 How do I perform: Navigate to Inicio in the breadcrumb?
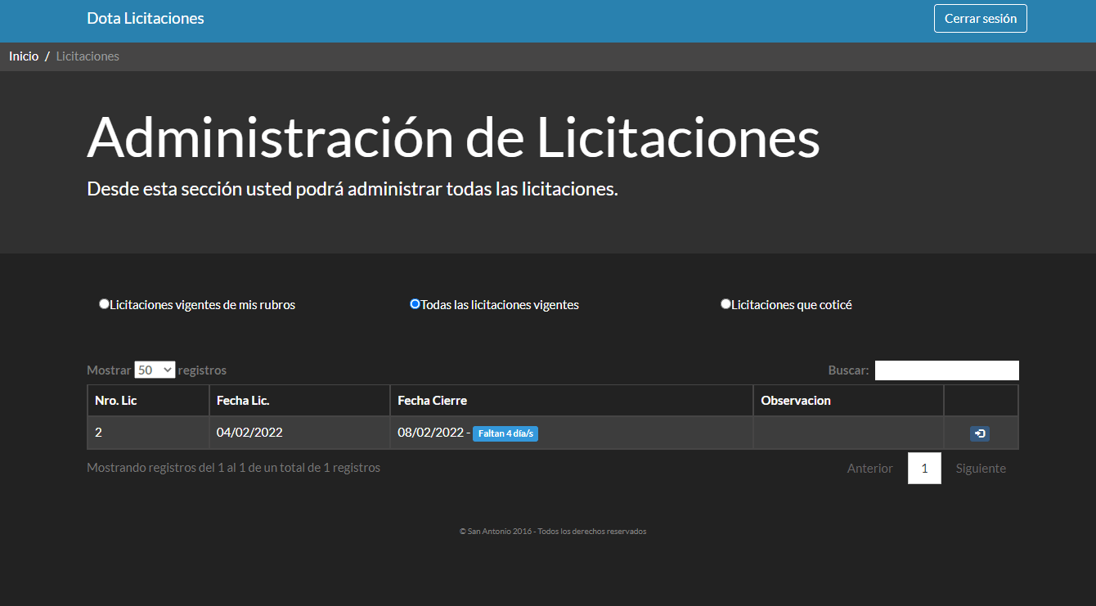pos(24,56)
